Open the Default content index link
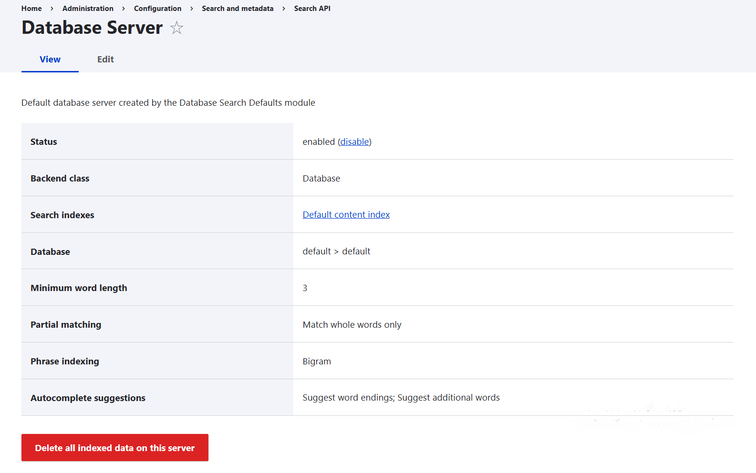Viewport: 756px width, 473px height. point(346,215)
